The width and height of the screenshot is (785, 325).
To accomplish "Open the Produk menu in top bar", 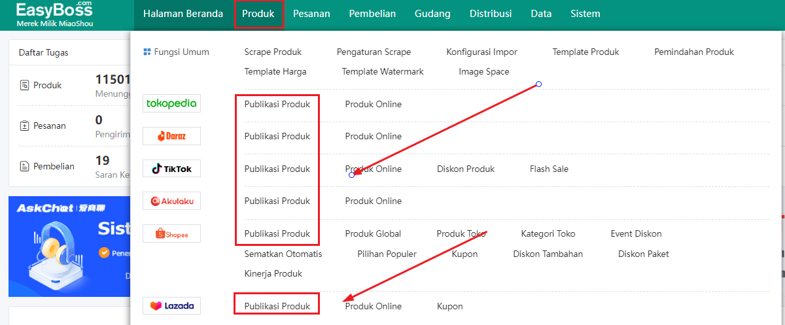I will click(x=258, y=14).
